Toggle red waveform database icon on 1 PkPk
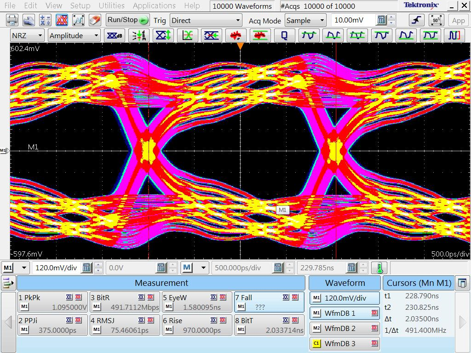Image resolution: width=471 pixels, height=353 pixels. tap(79, 297)
